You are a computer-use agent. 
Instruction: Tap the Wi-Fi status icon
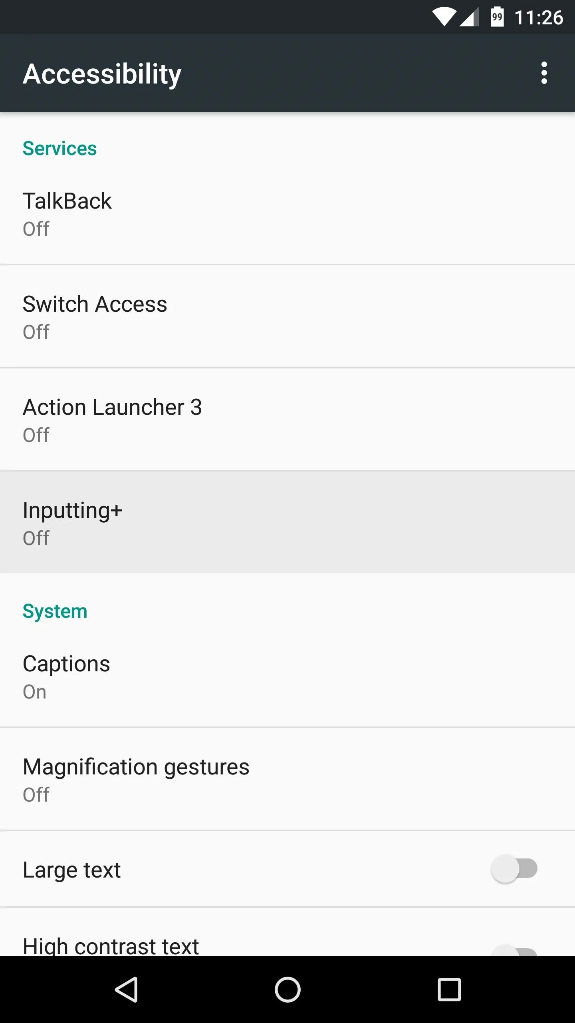(444, 18)
